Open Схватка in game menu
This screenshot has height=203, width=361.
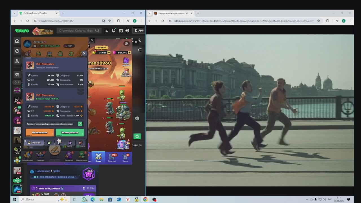[x=40, y=156]
